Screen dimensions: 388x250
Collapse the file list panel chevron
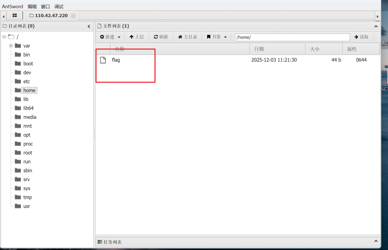tap(376, 26)
